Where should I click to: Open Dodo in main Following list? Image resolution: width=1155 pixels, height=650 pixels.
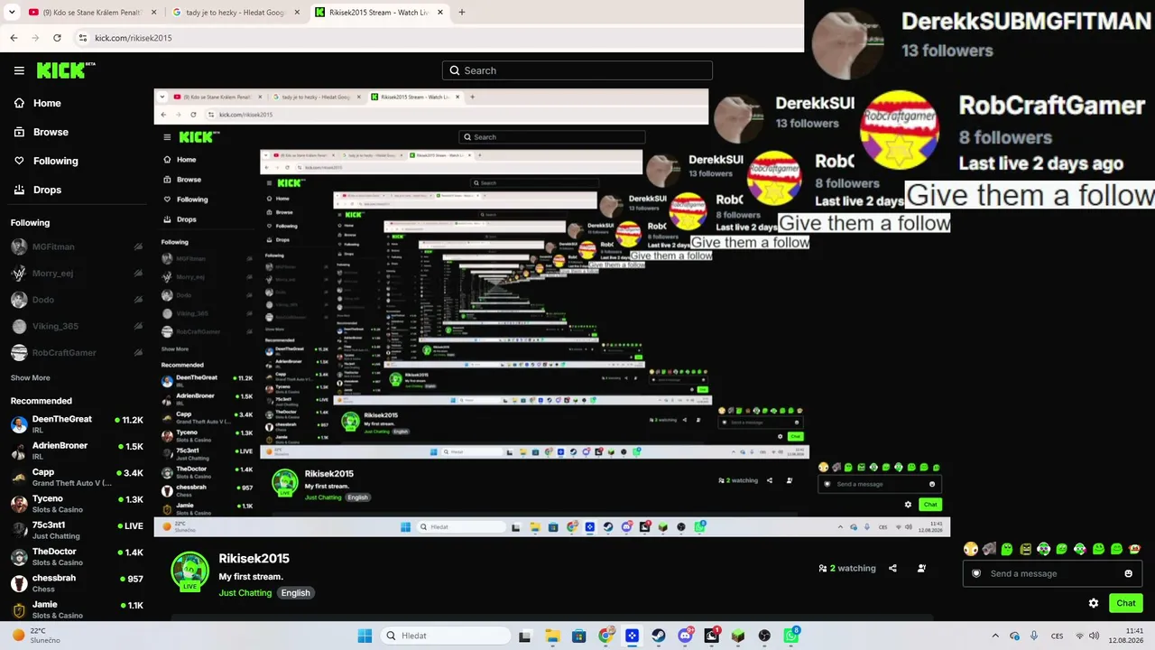click(77, 300)
